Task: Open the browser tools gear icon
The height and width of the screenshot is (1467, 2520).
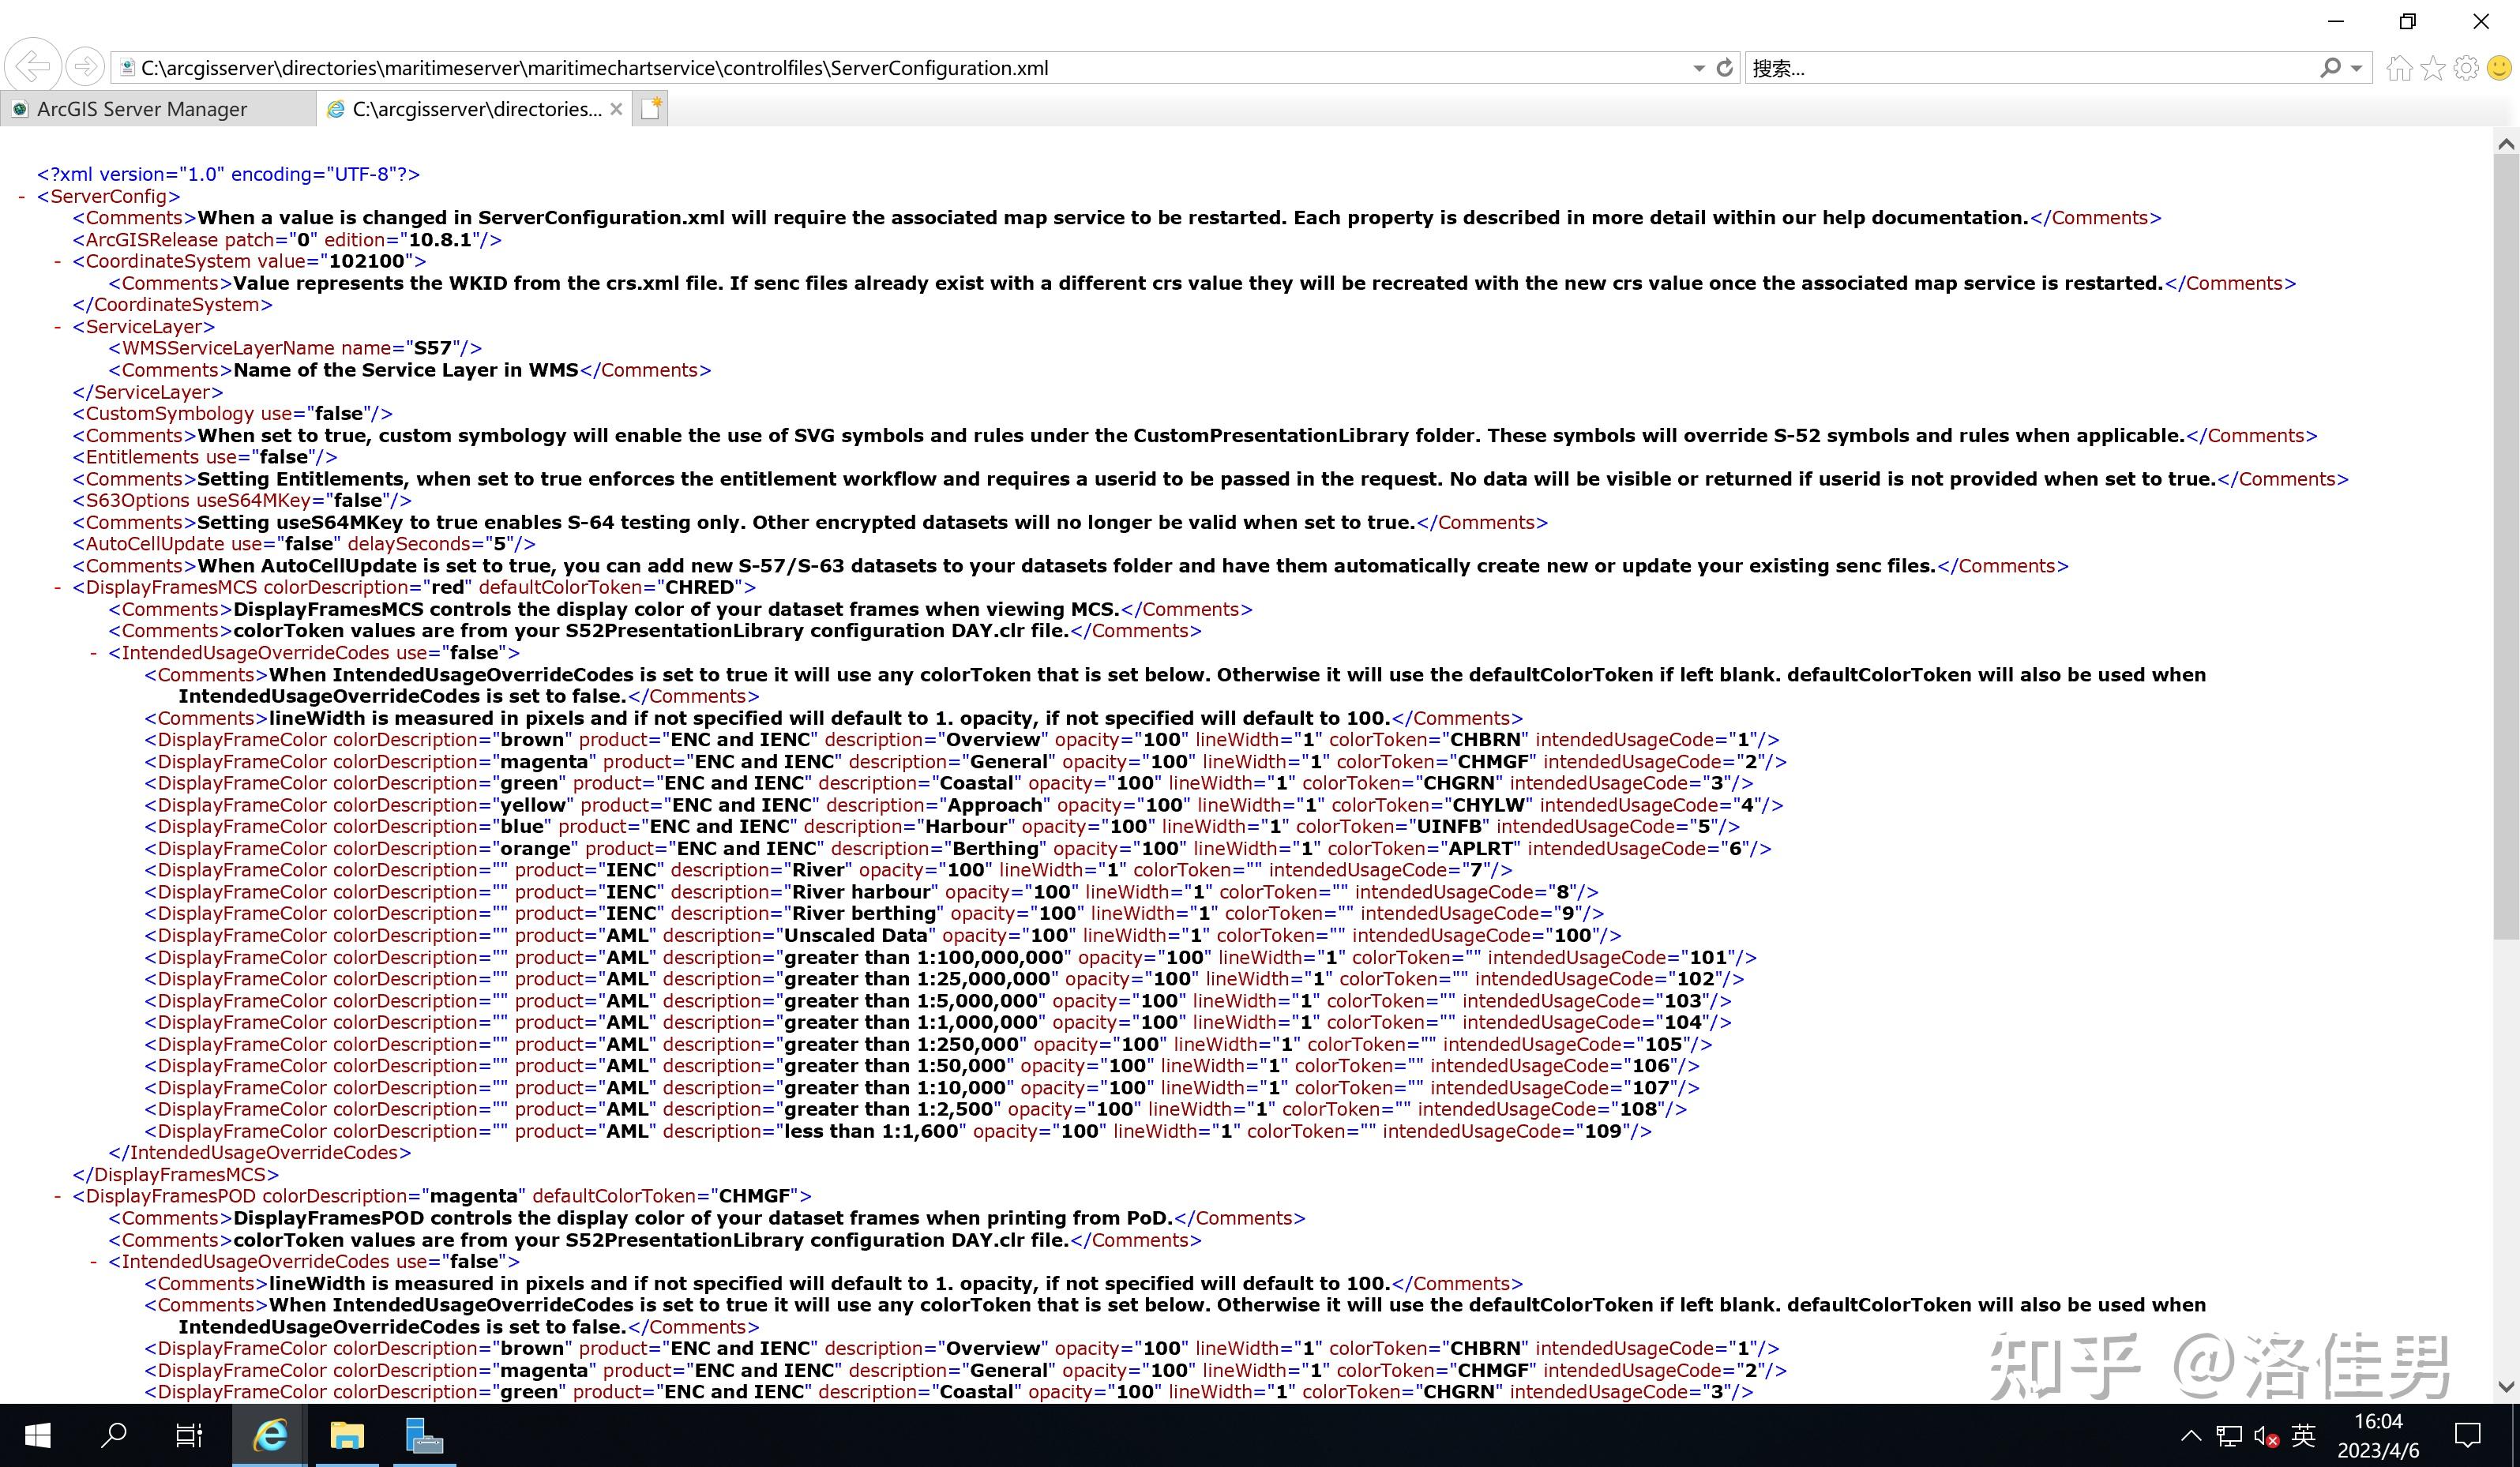Action: coord(2466,68)
